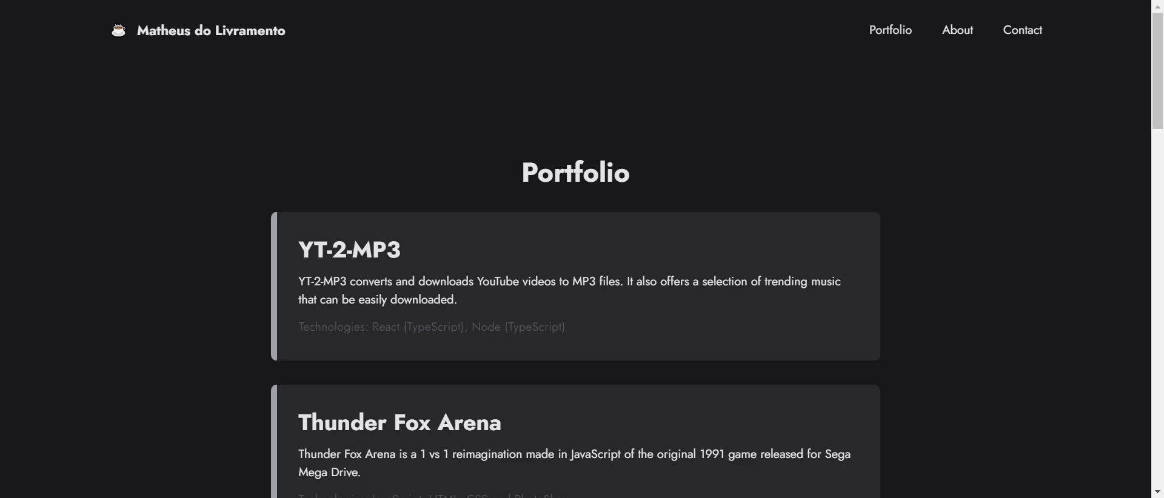
Task: Click the coffee cup logo icon
Action: coord(119,30)
